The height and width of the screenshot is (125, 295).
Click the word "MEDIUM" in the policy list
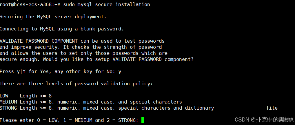pyautogui.click(x=8, y=102)
